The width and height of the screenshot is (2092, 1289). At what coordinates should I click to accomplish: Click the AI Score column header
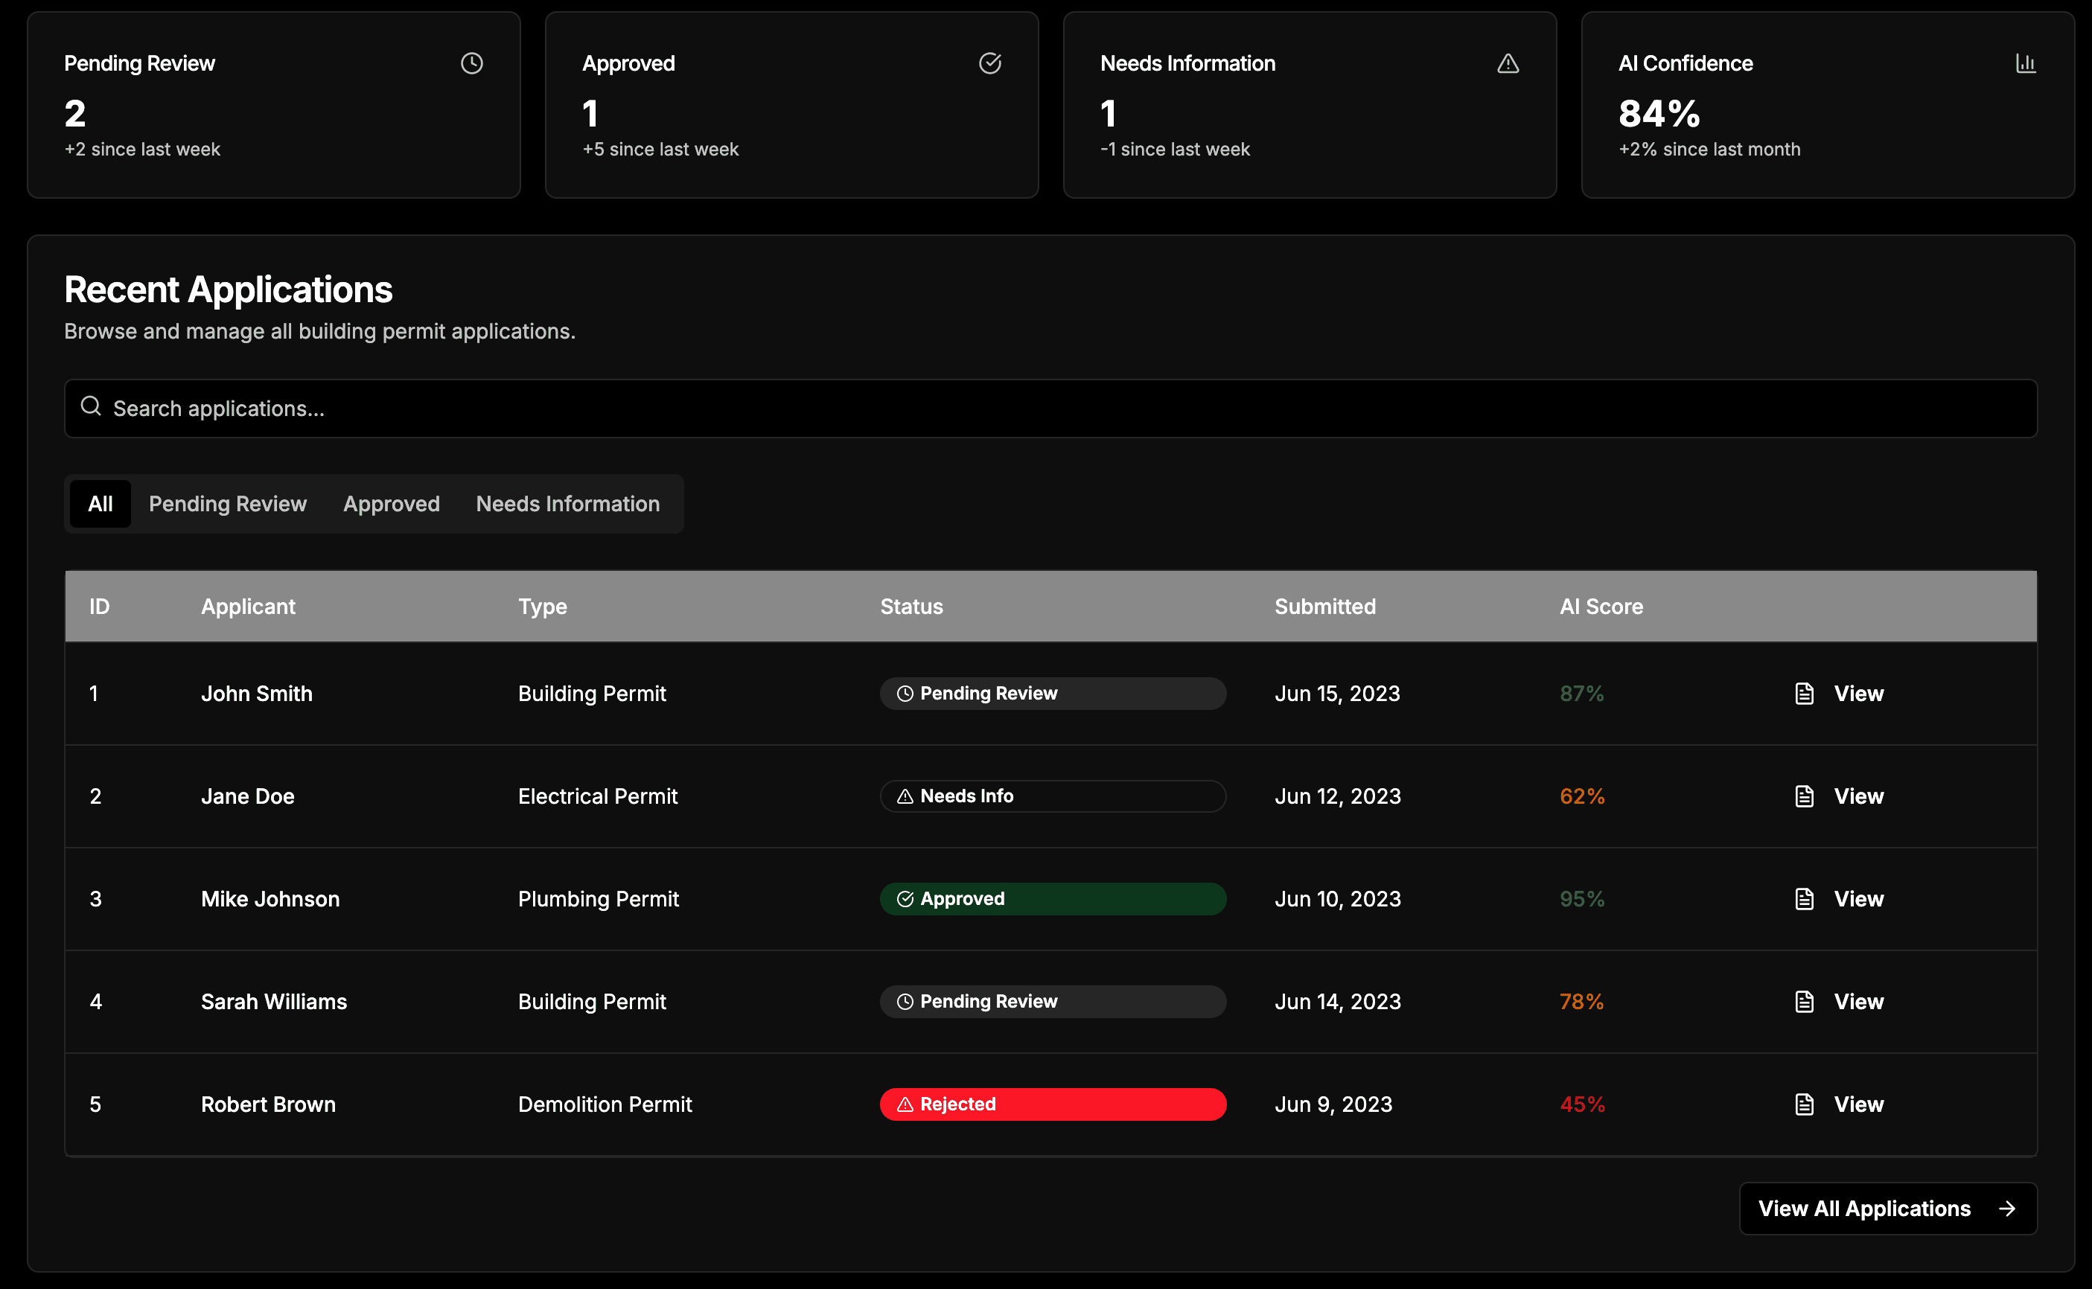pos(1601,606)
